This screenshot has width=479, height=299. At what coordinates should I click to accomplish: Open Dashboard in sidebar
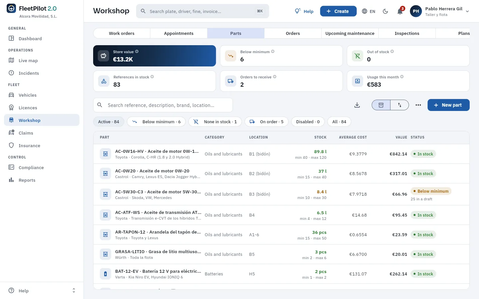pos(42,39)
